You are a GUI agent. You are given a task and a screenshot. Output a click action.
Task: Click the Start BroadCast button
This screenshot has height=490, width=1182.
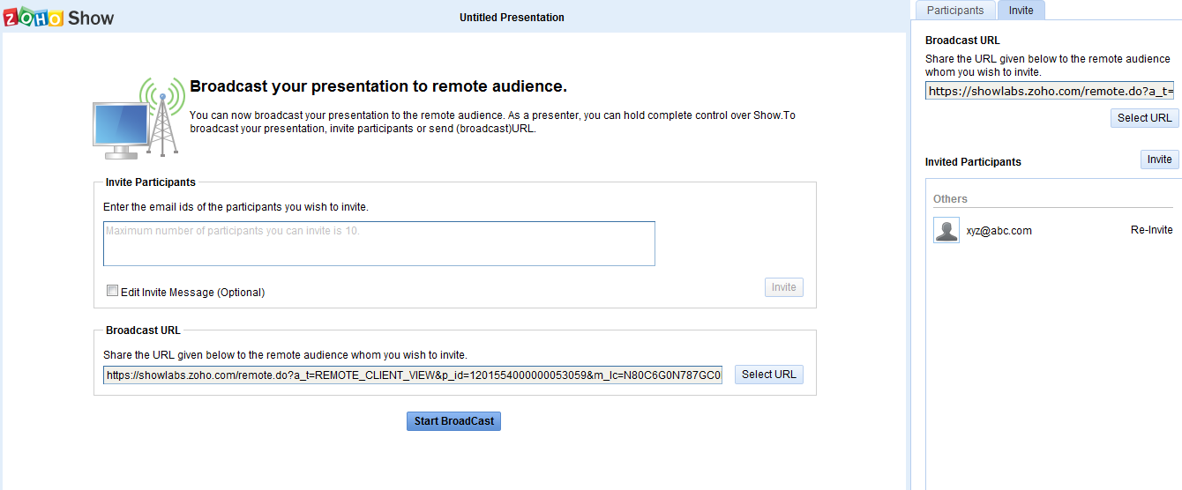click(453, 421)
